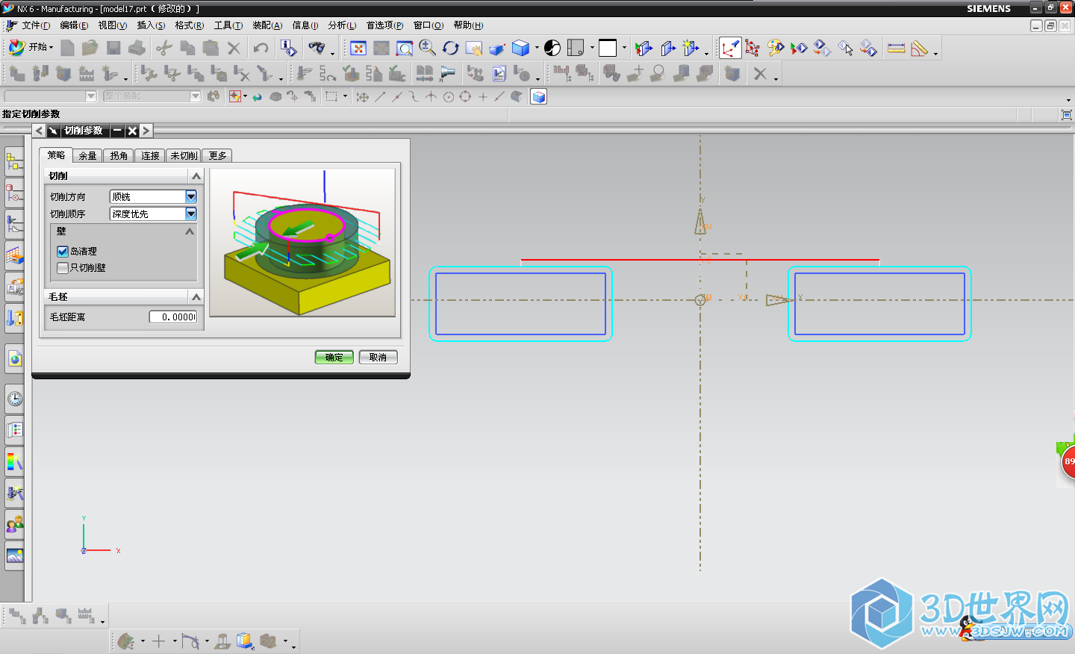
Task: Click the WCS orientation icon
Action: point(729,48)
